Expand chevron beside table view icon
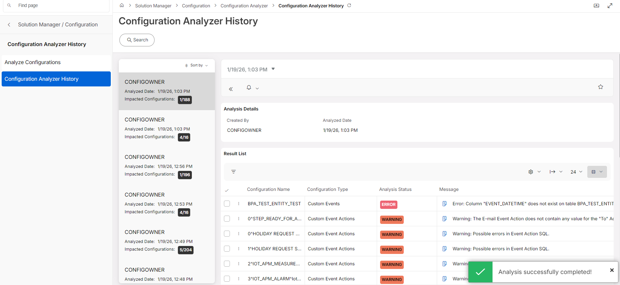 click(601, 172)
